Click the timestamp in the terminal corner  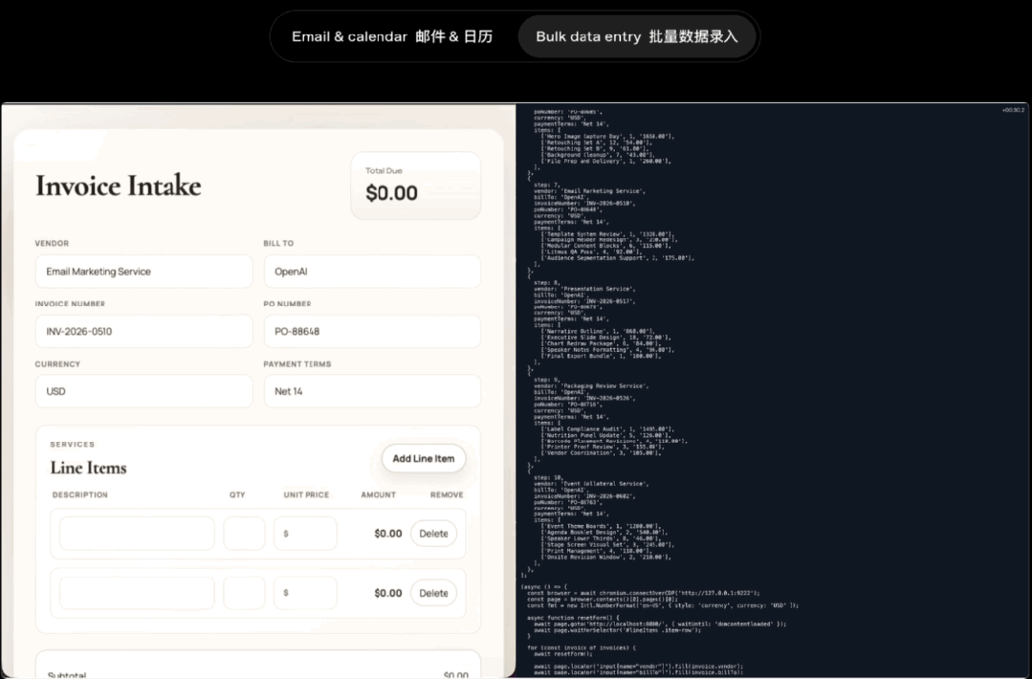click(x=1013, y=110)
